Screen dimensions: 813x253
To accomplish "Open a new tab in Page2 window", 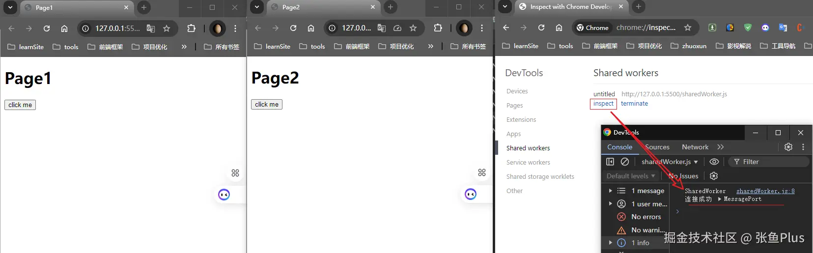I will [x=390, y=7].
